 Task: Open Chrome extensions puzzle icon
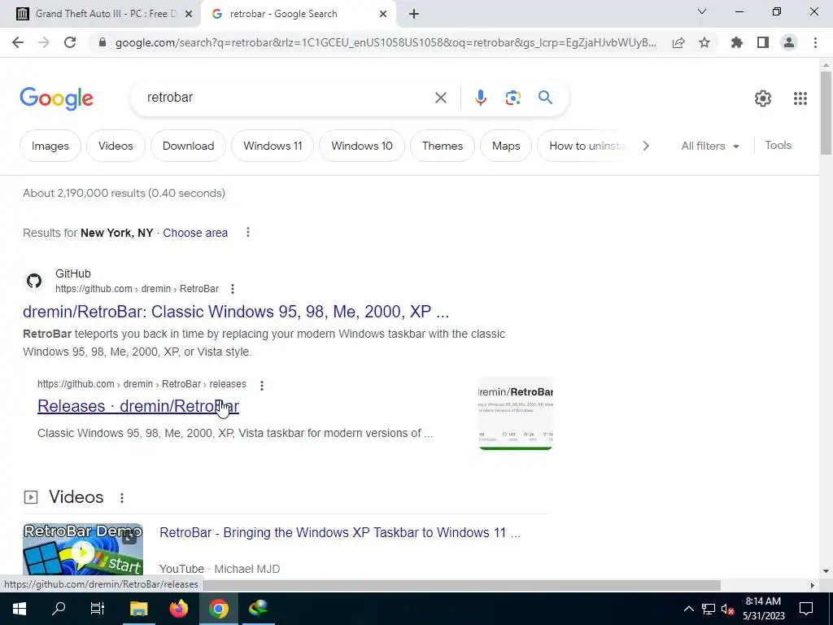click(737, 42)
